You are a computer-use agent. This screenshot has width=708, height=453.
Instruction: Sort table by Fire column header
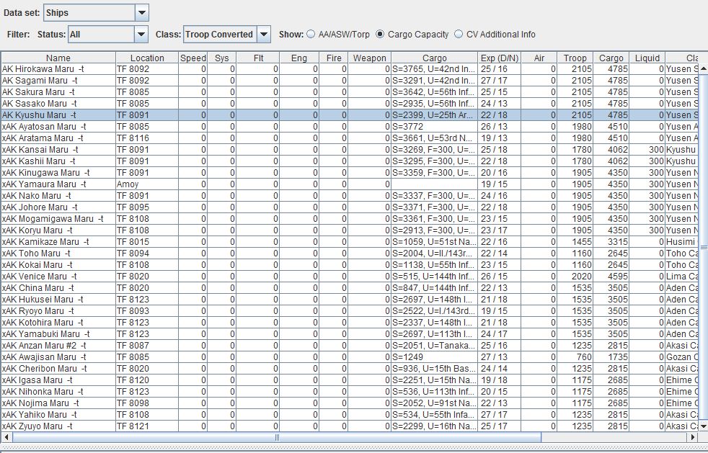pos(334,58)
